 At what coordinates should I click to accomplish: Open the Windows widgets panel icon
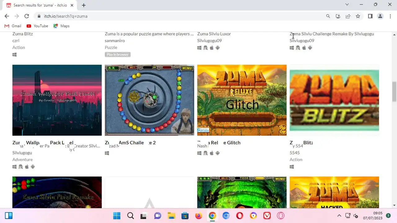click(9, 216)
